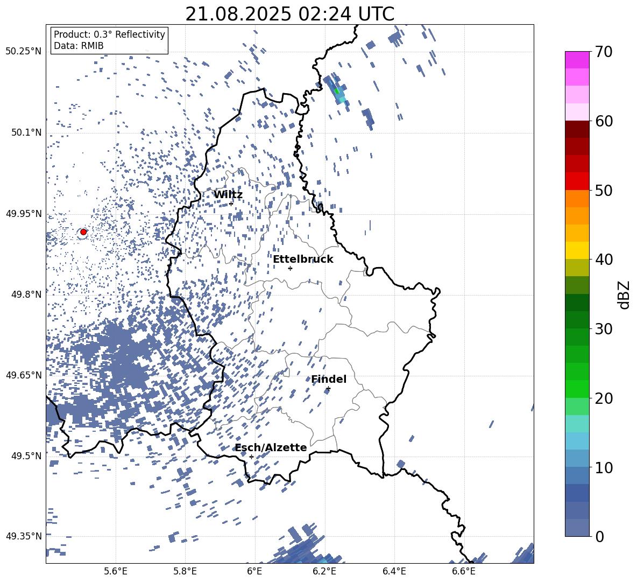
Task: Click the colorbar tick label 30
Action: 604,329
